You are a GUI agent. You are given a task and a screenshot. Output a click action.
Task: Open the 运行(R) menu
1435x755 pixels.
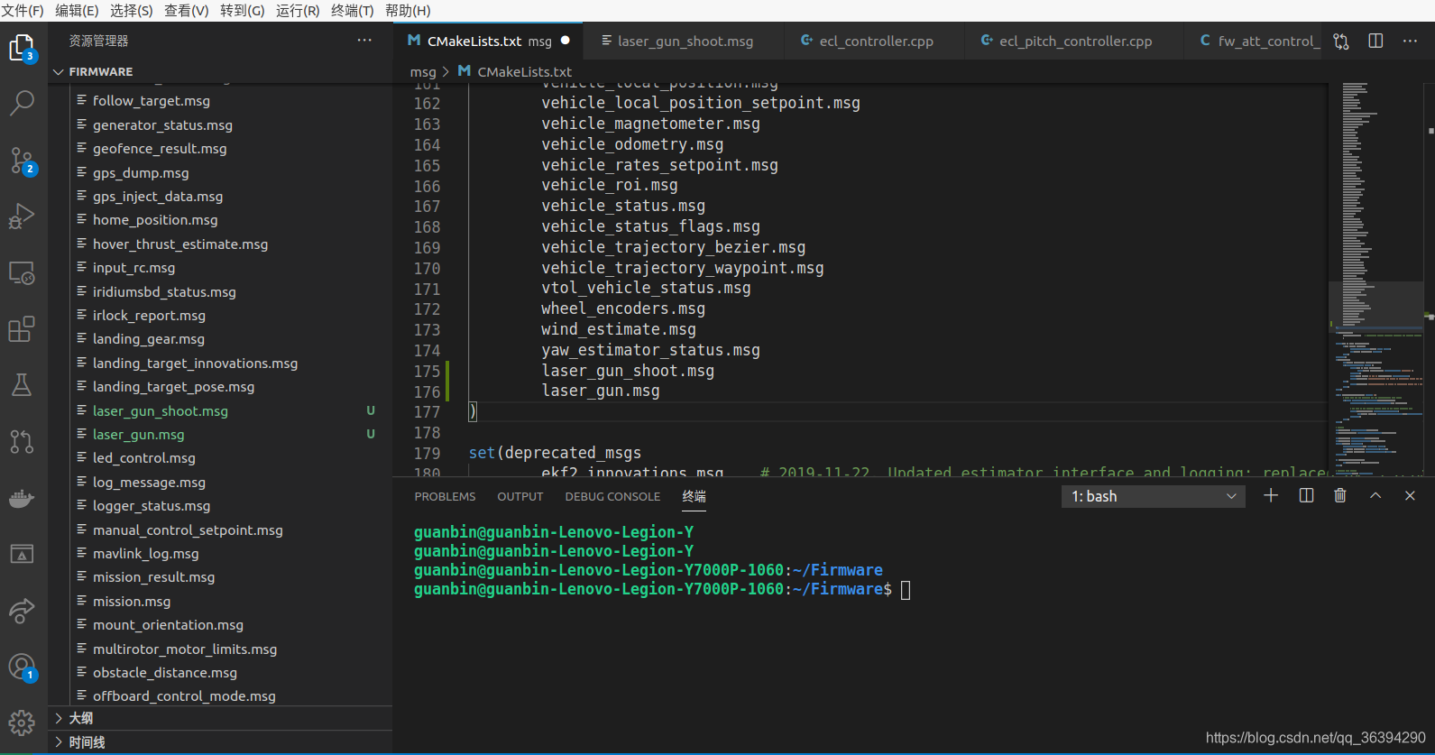298,11
